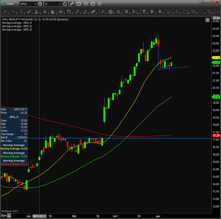Screen dimensions: 221x219
Task: Click the 25,28 cursor price label
Action: click(x=216, y=18)
